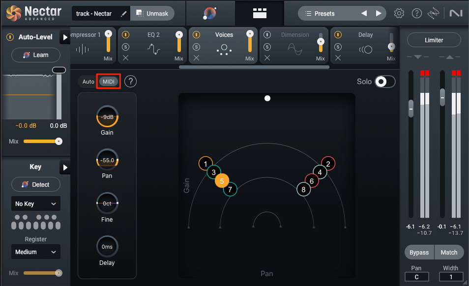Switch Voices mode to Auto
This screenshot has height=286, width=469.
(88, 82)
